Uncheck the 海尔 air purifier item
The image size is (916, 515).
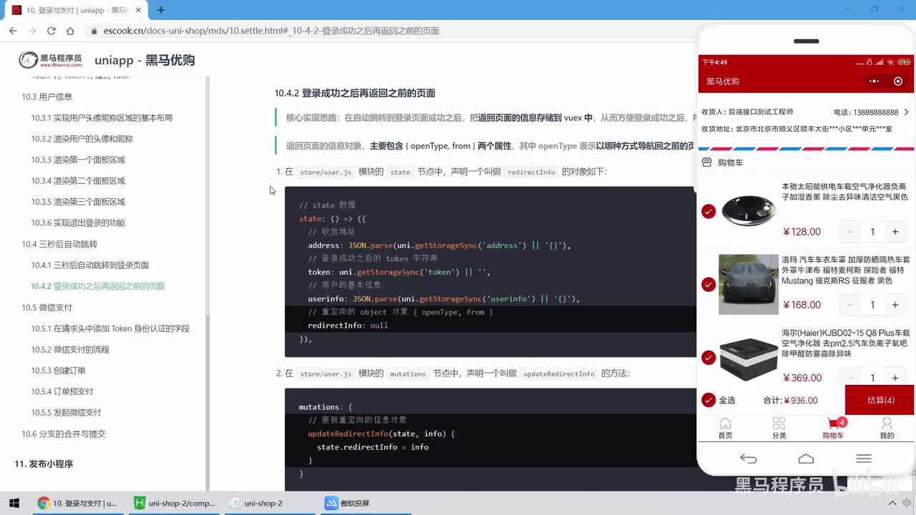pos(708,358)
